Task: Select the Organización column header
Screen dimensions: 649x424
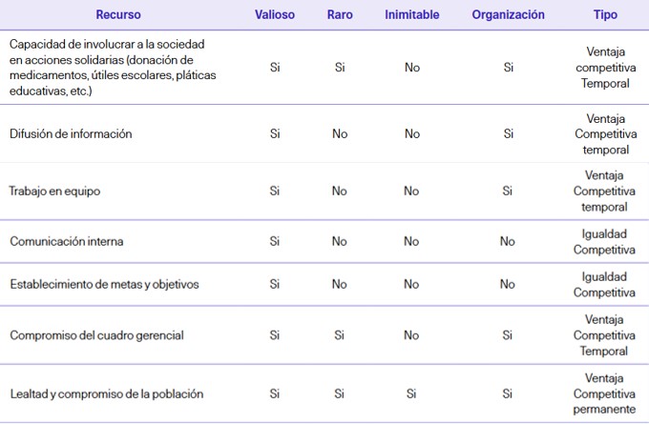Action: pos(508,15)
